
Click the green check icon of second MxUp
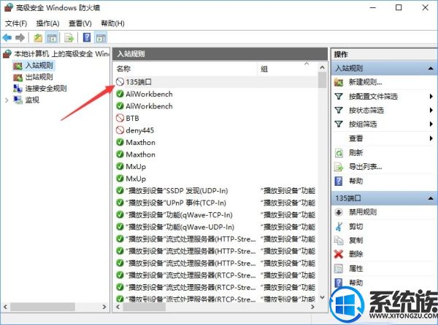coord(120,179)
